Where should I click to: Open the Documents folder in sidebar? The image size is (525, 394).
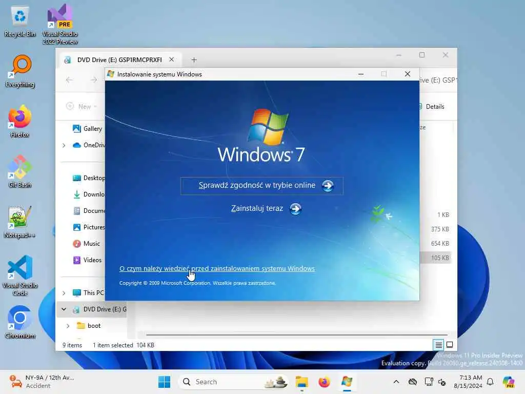89,211
